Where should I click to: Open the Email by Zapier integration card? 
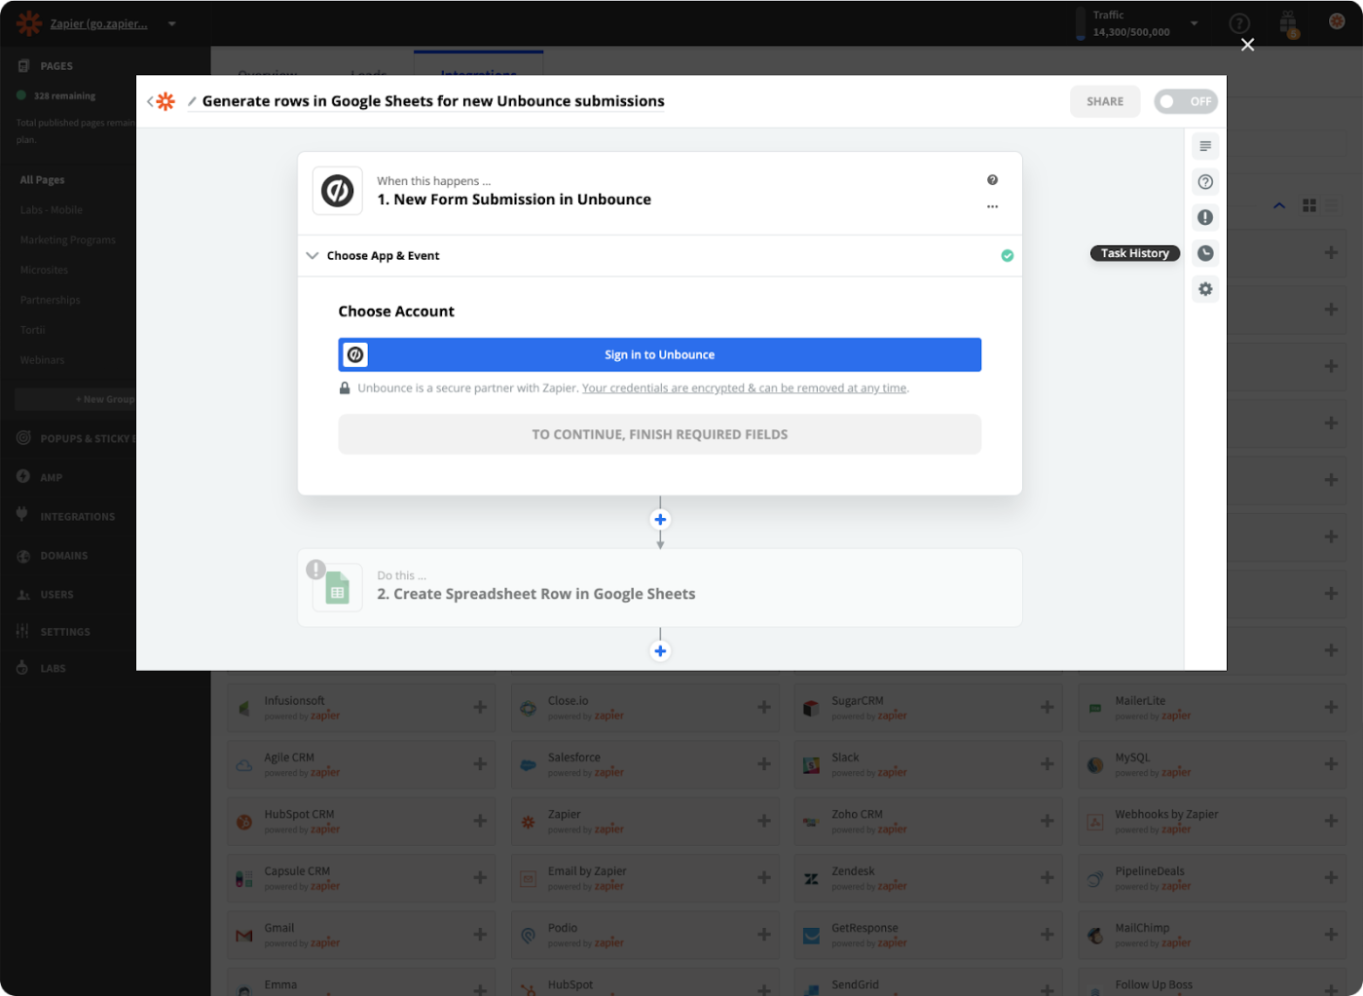(x=645, y=878)
